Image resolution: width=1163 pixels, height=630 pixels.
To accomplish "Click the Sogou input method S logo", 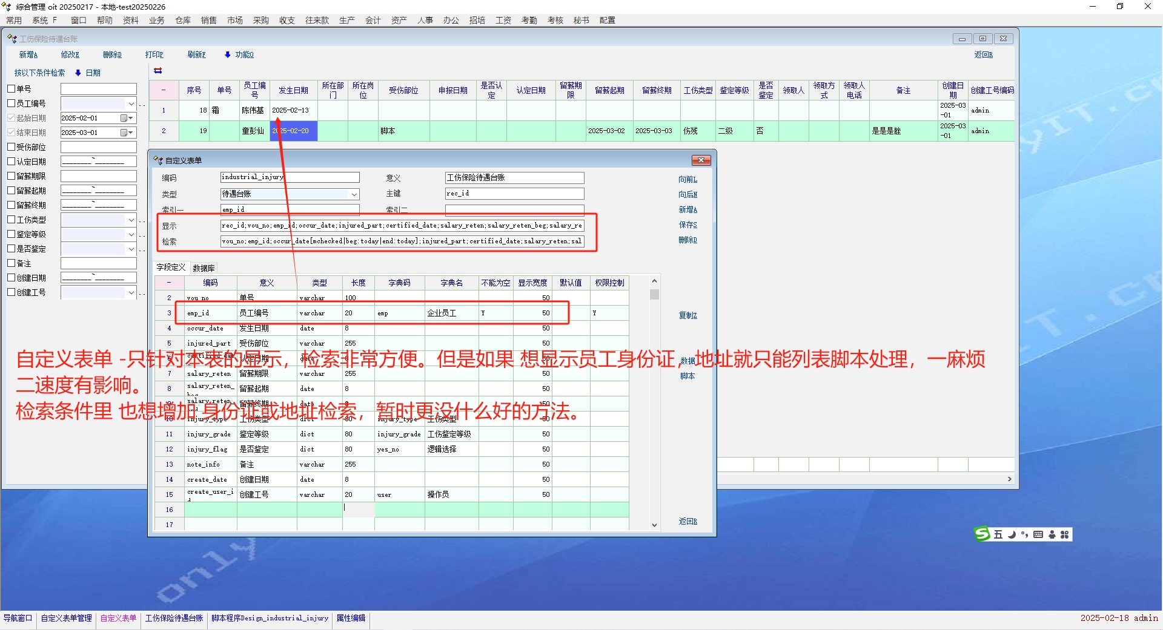I will 981,534.
